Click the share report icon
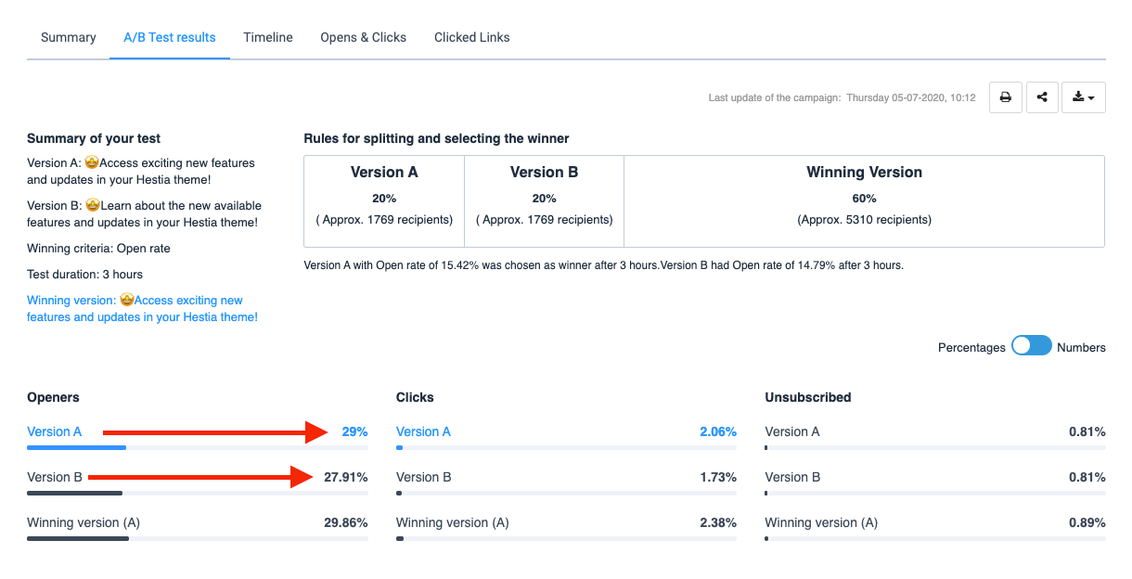 1042,97
